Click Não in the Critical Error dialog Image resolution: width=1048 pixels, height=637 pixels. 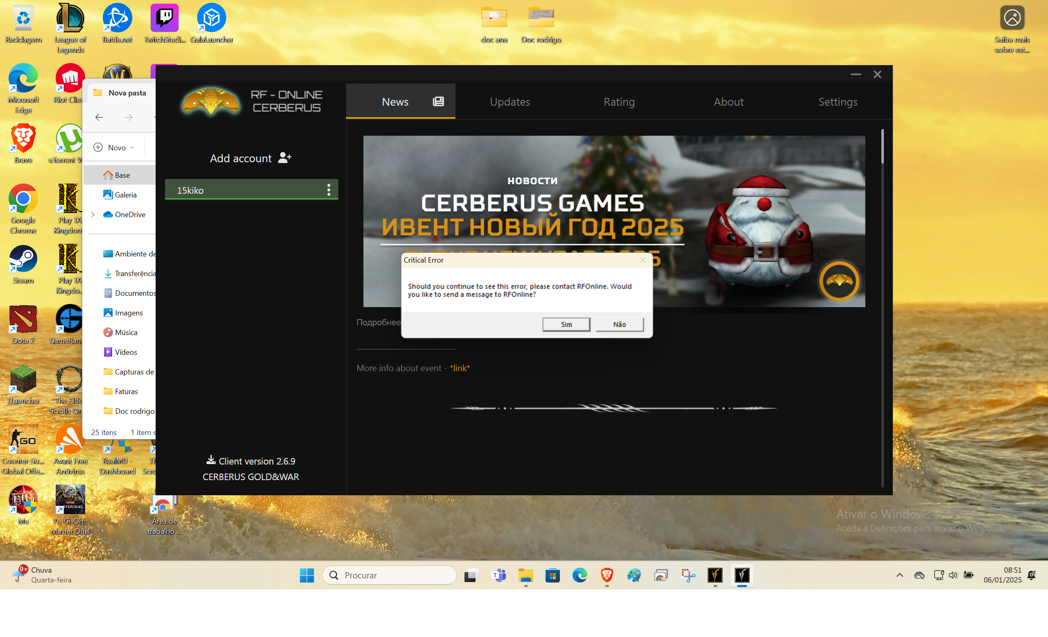point(619,324)
